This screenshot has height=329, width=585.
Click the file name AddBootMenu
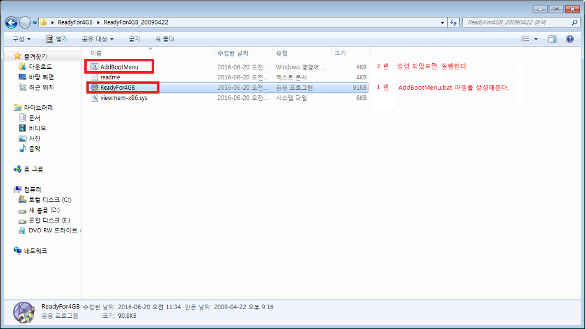click(x=119, y=67)
